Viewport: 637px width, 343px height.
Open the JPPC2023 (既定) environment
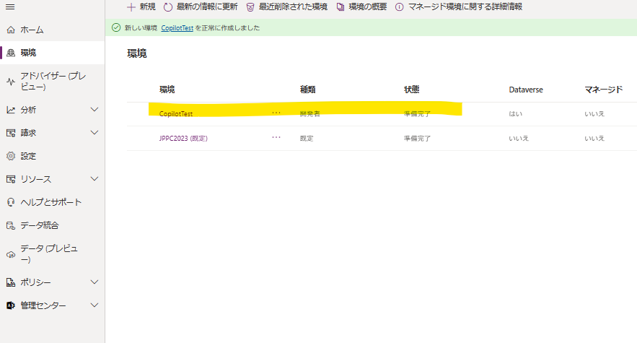click(183, 139)
